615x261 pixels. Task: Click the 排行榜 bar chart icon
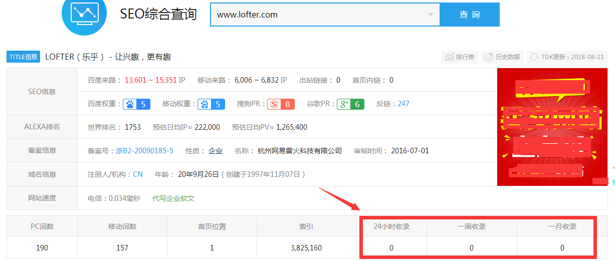tap(449, 57)
